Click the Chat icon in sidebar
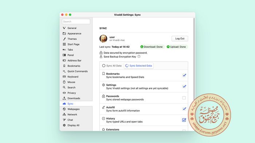The width and height of the screenshot is (255, 143). [64, 120]
